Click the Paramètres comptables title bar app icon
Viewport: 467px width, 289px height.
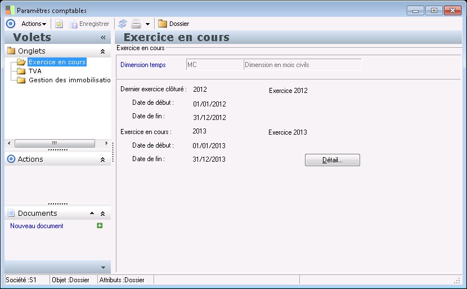pos(10,10)
